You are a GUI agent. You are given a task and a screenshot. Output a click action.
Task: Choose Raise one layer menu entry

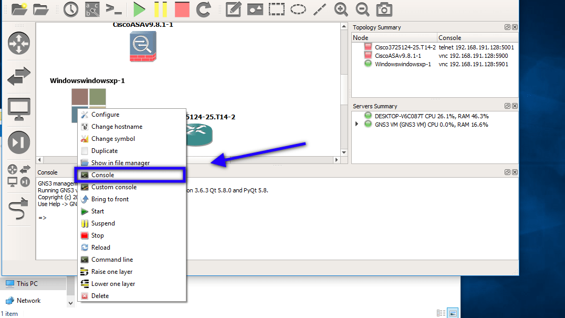point(132,272)
